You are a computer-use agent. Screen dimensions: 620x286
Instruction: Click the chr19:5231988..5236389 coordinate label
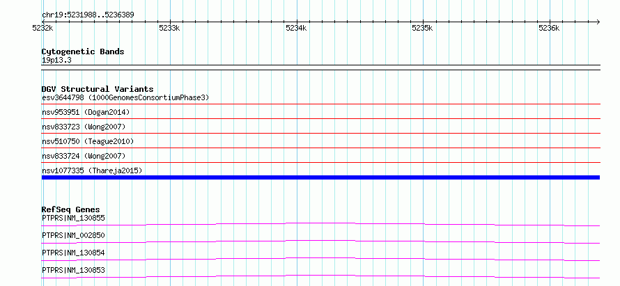88,15
